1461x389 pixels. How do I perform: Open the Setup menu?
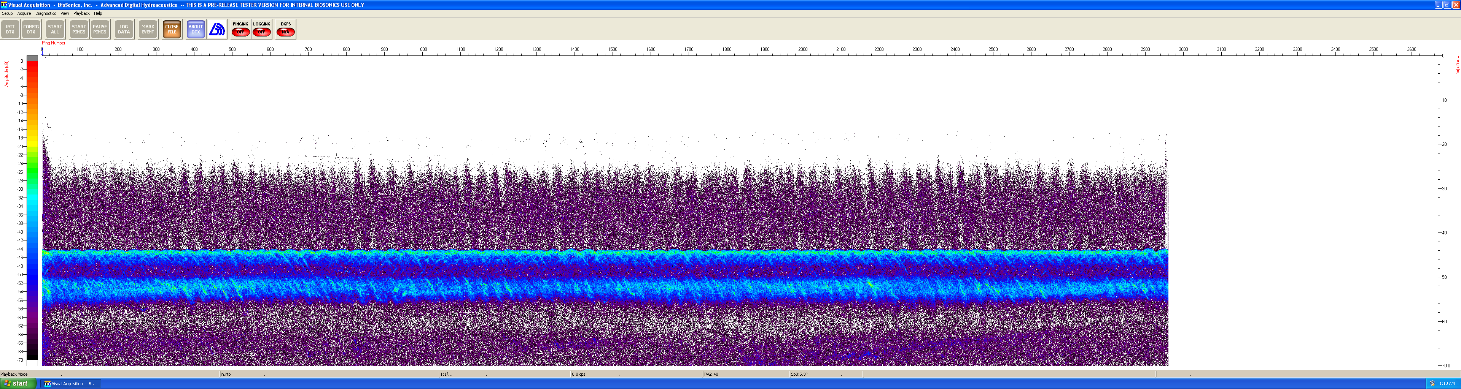coord(7,14)
